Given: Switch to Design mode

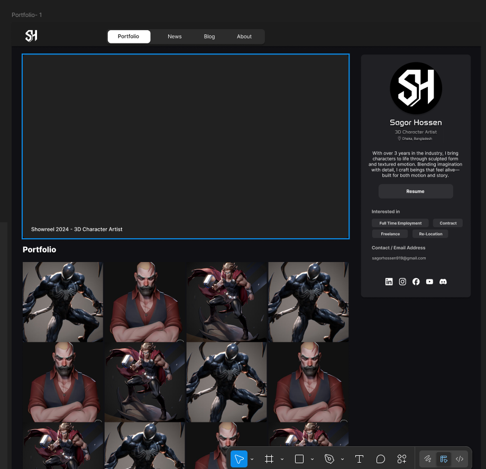Looking at the screenshot, I should pyautogui.click(x=444, y=459).
